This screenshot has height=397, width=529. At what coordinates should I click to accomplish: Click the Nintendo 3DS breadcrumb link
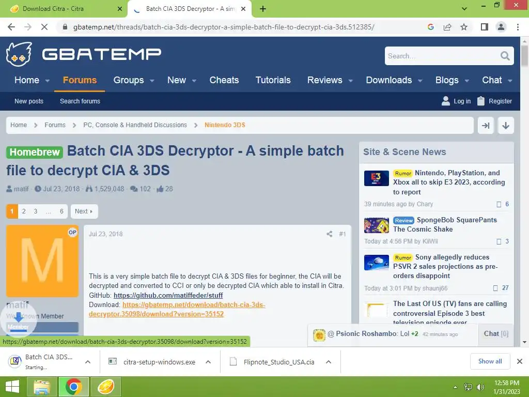225,125
